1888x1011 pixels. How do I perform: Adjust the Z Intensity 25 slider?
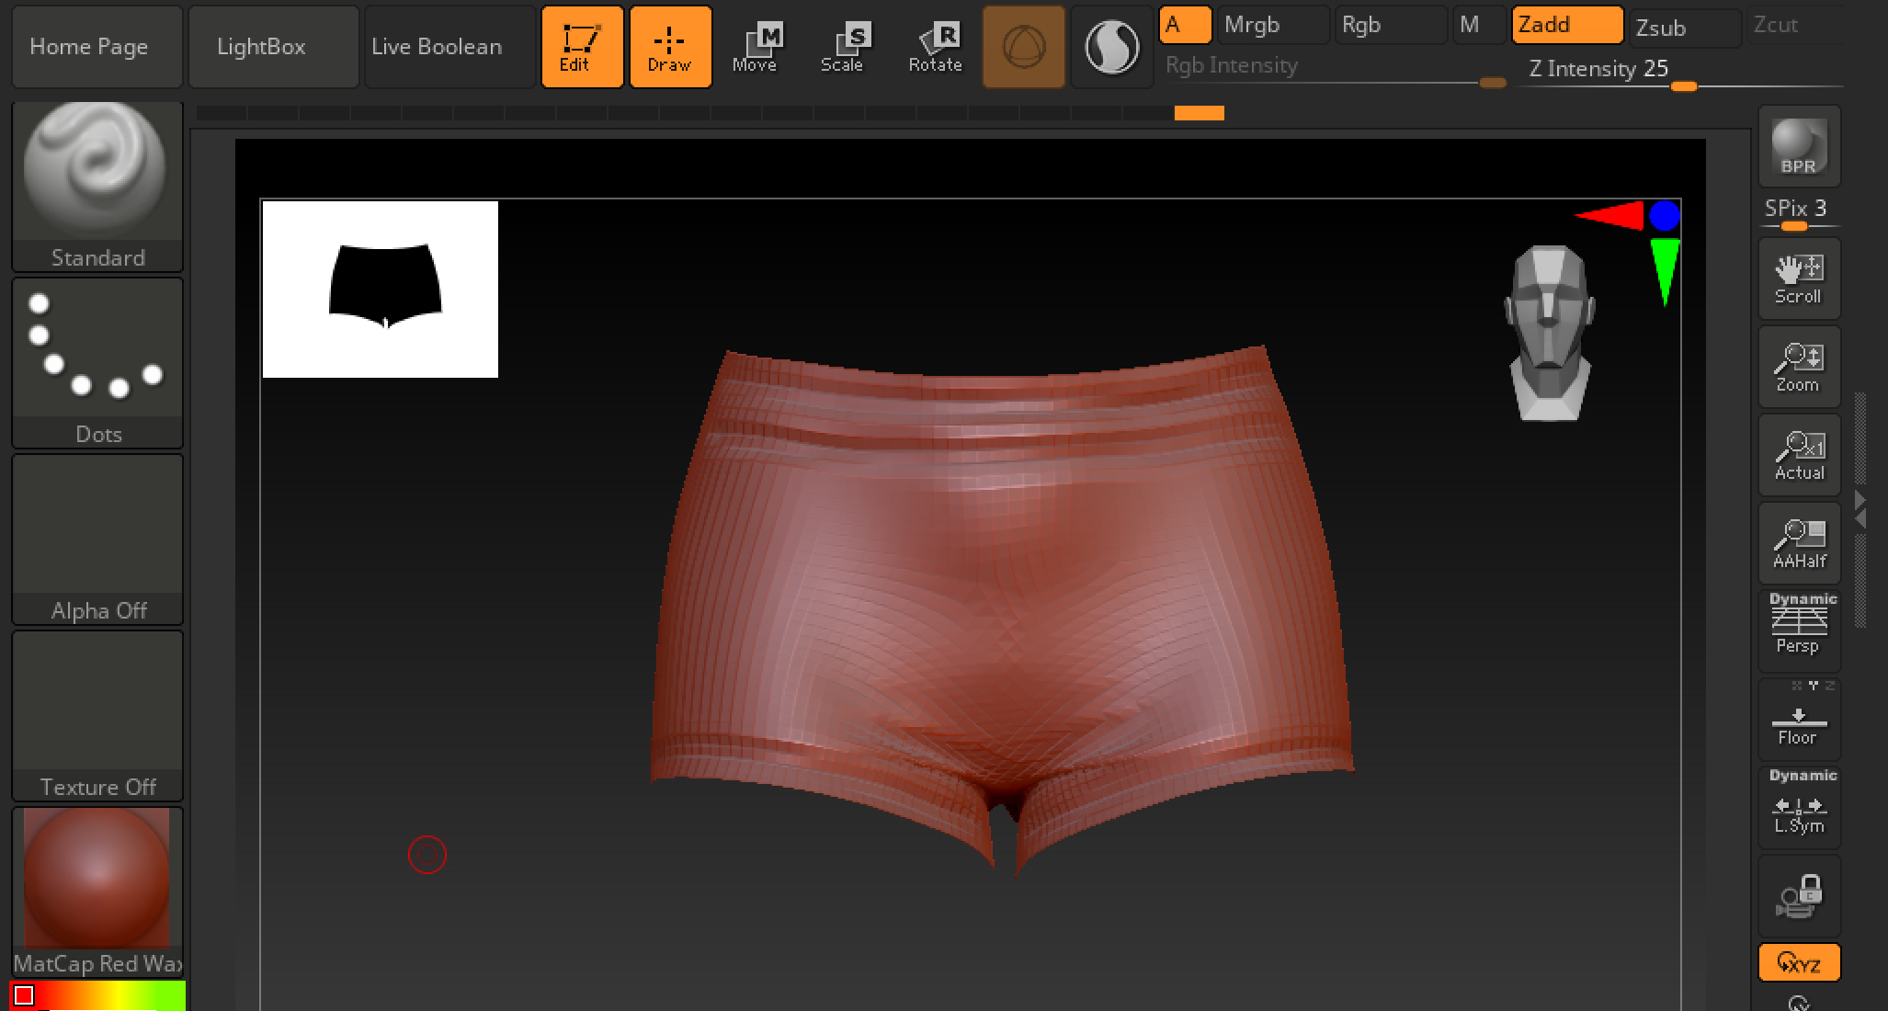tap(1681, 73)
